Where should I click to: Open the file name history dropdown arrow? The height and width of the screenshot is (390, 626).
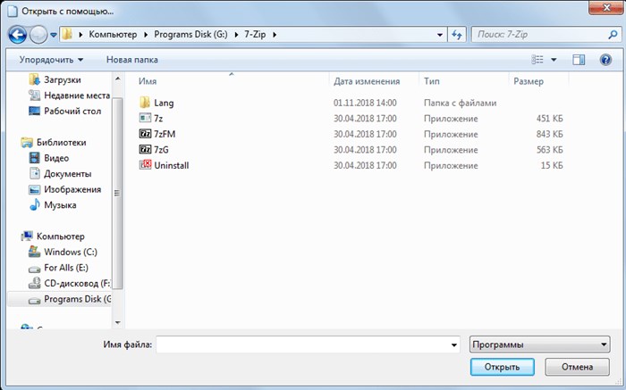(x=454, y=345)
